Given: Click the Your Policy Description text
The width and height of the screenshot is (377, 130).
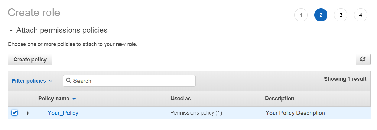Looking at the screenshot, I should 295,113.
